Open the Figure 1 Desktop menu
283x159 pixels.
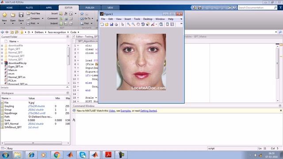[148, 19]
